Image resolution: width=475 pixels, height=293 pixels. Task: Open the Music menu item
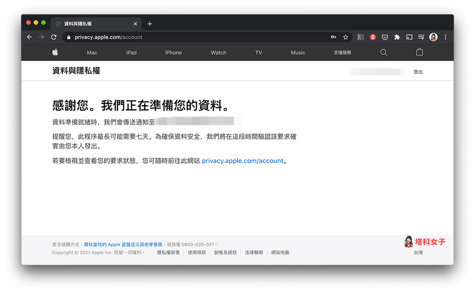298,53
